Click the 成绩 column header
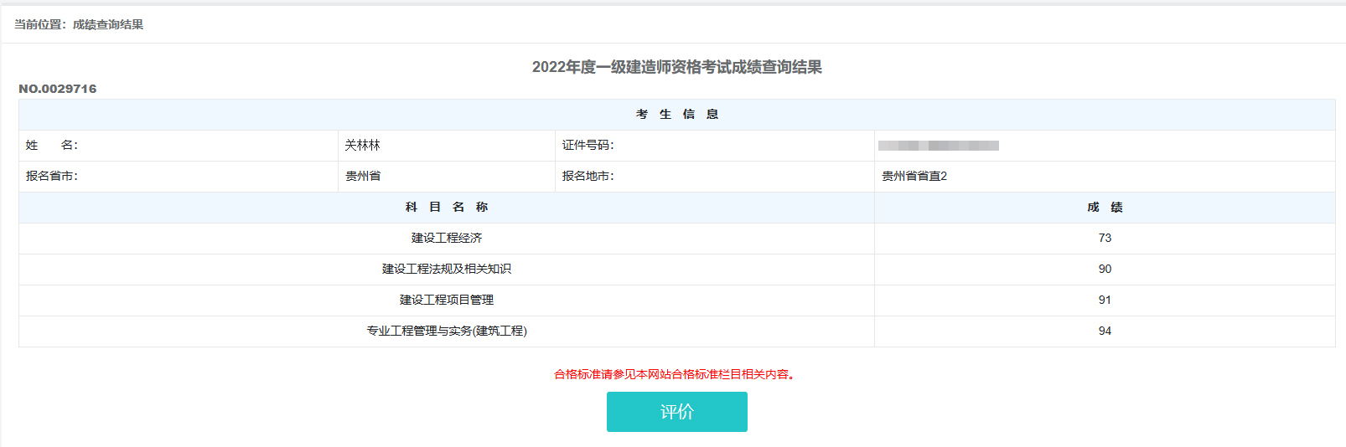Screen dimensions: 1346x447 pyautogui.click(x=1105, y=208)
